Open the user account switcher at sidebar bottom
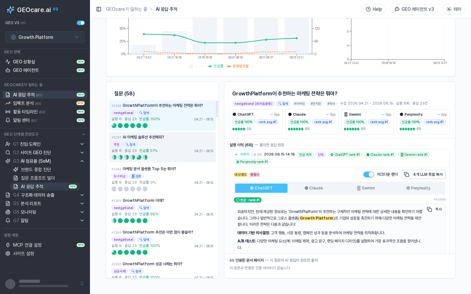This screenshot has height=294, width=471. coord(45,284)
